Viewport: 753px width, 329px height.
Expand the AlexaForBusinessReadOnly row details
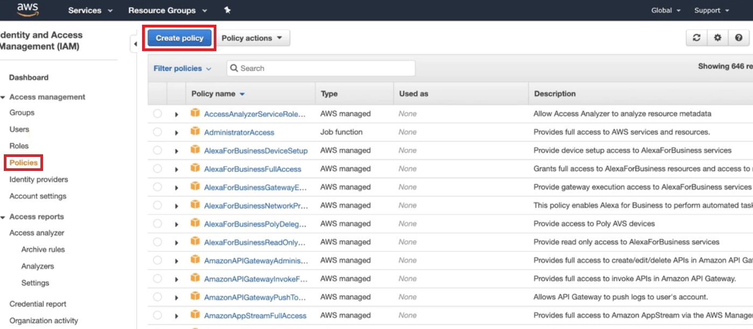(x=177, y=242)
